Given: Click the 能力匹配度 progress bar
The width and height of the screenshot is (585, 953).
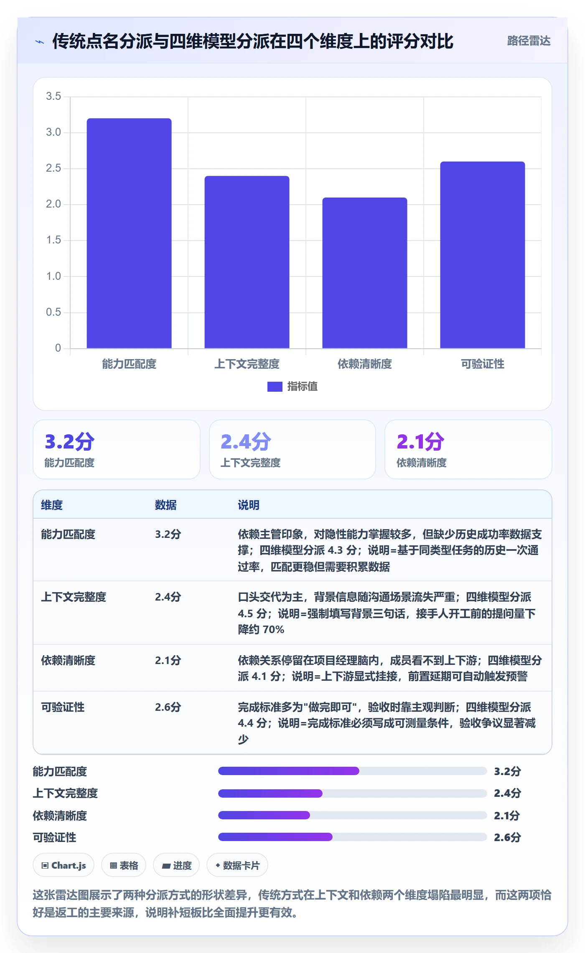Looking at the screenshot, I should tap(353, 771).
